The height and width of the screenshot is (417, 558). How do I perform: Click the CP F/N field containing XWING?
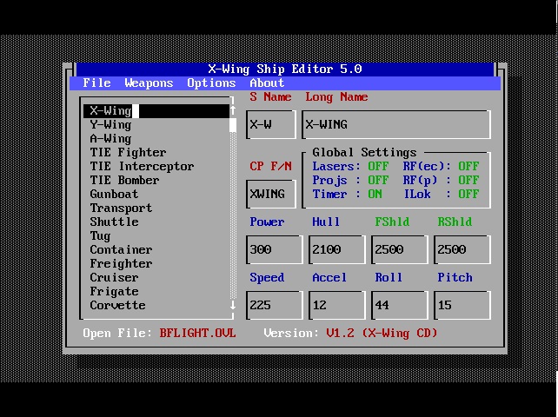coord(271,194)
